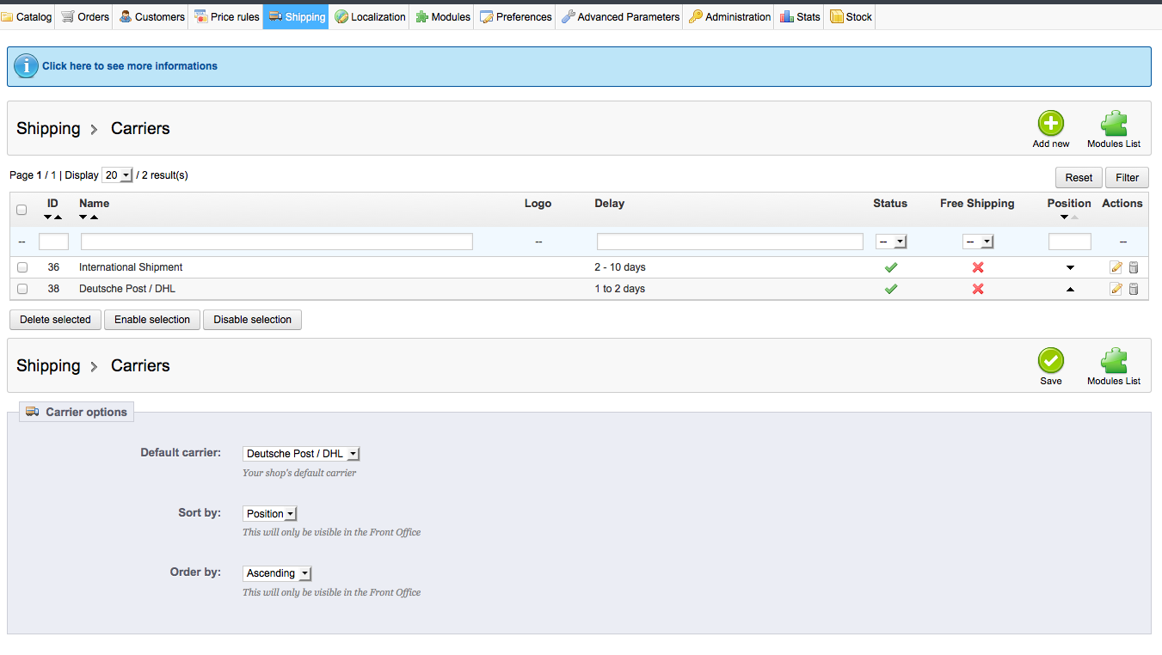Open Modules List beside Save

(x=1114, y=366)
